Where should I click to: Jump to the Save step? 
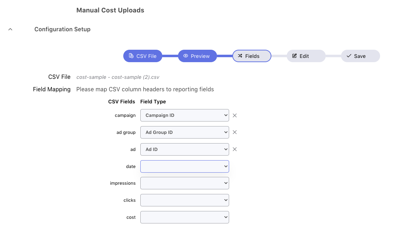click(361, 56)
